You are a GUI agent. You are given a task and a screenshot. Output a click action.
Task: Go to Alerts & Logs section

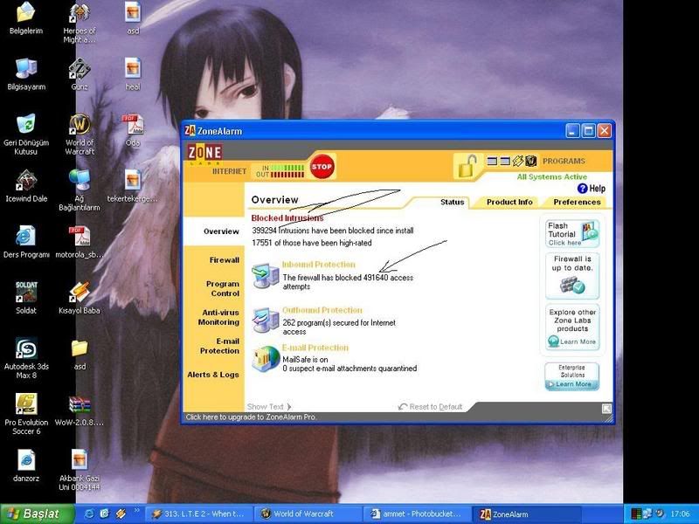click(213, 375)
